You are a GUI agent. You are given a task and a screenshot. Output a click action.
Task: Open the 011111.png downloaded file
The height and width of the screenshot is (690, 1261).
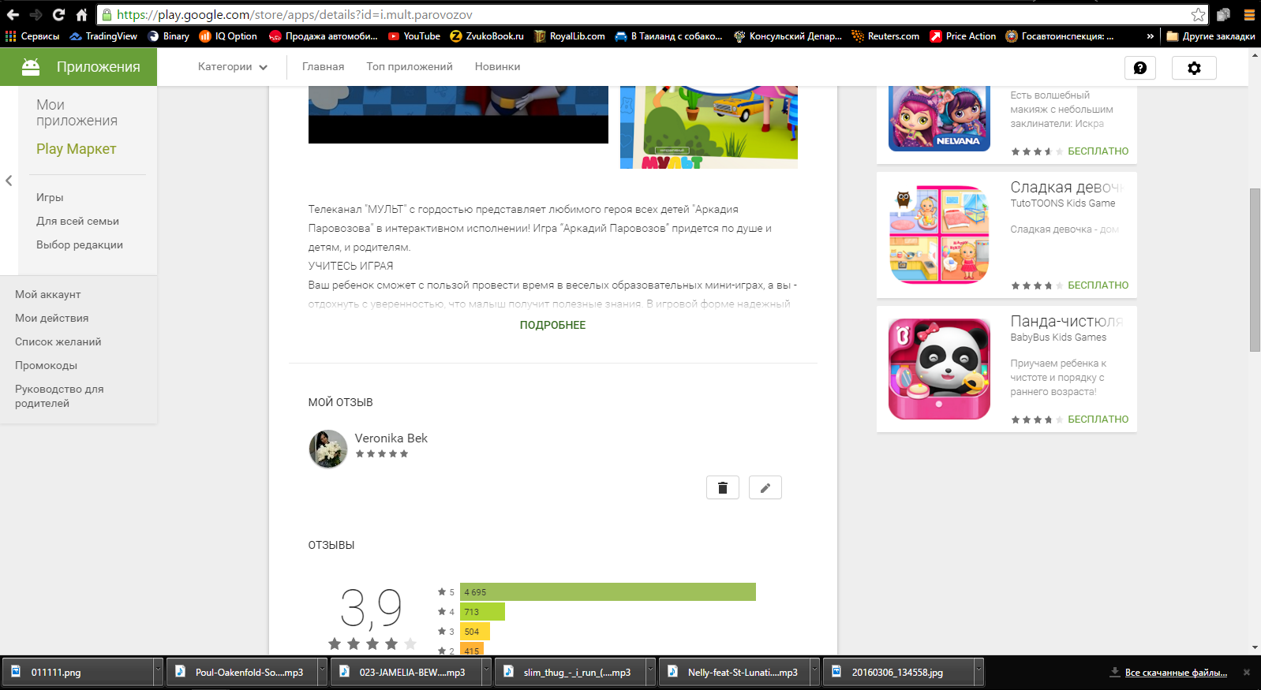(79, 672)
